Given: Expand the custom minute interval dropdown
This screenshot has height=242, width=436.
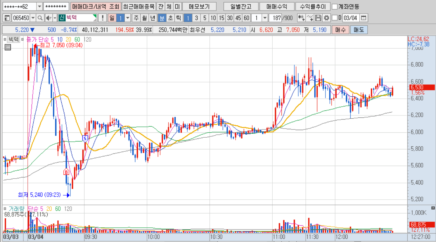Looking at the screenshot, I should [x=265, y=18].
